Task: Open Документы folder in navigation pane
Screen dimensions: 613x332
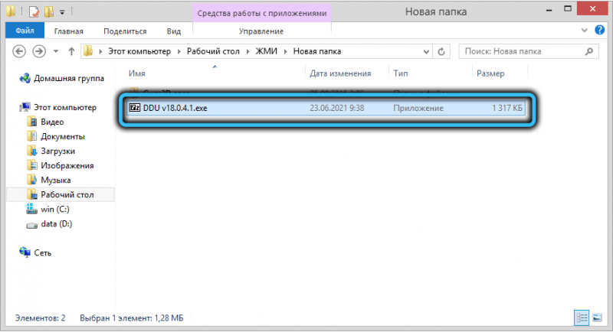Action: point(63,136)
